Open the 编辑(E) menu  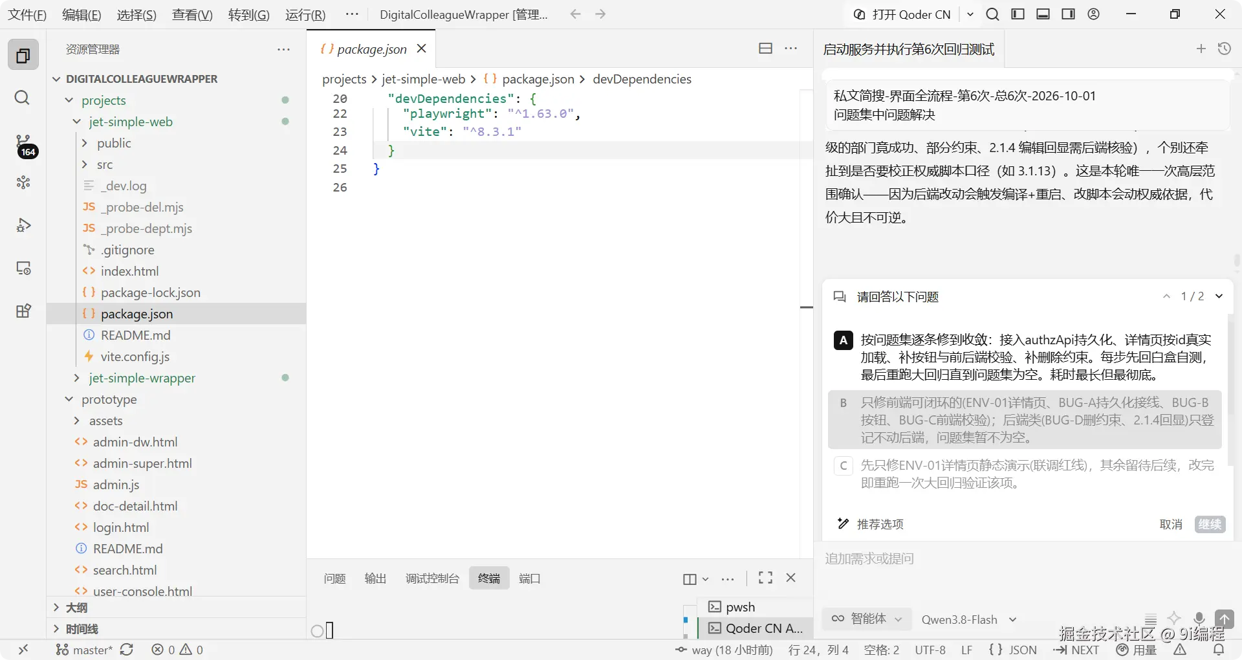[82, 14]
